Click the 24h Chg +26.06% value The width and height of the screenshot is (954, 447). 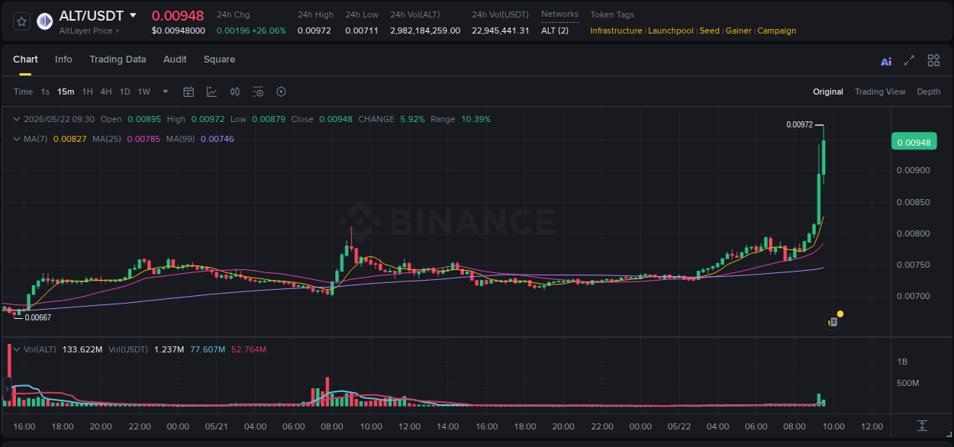point(269,31)
